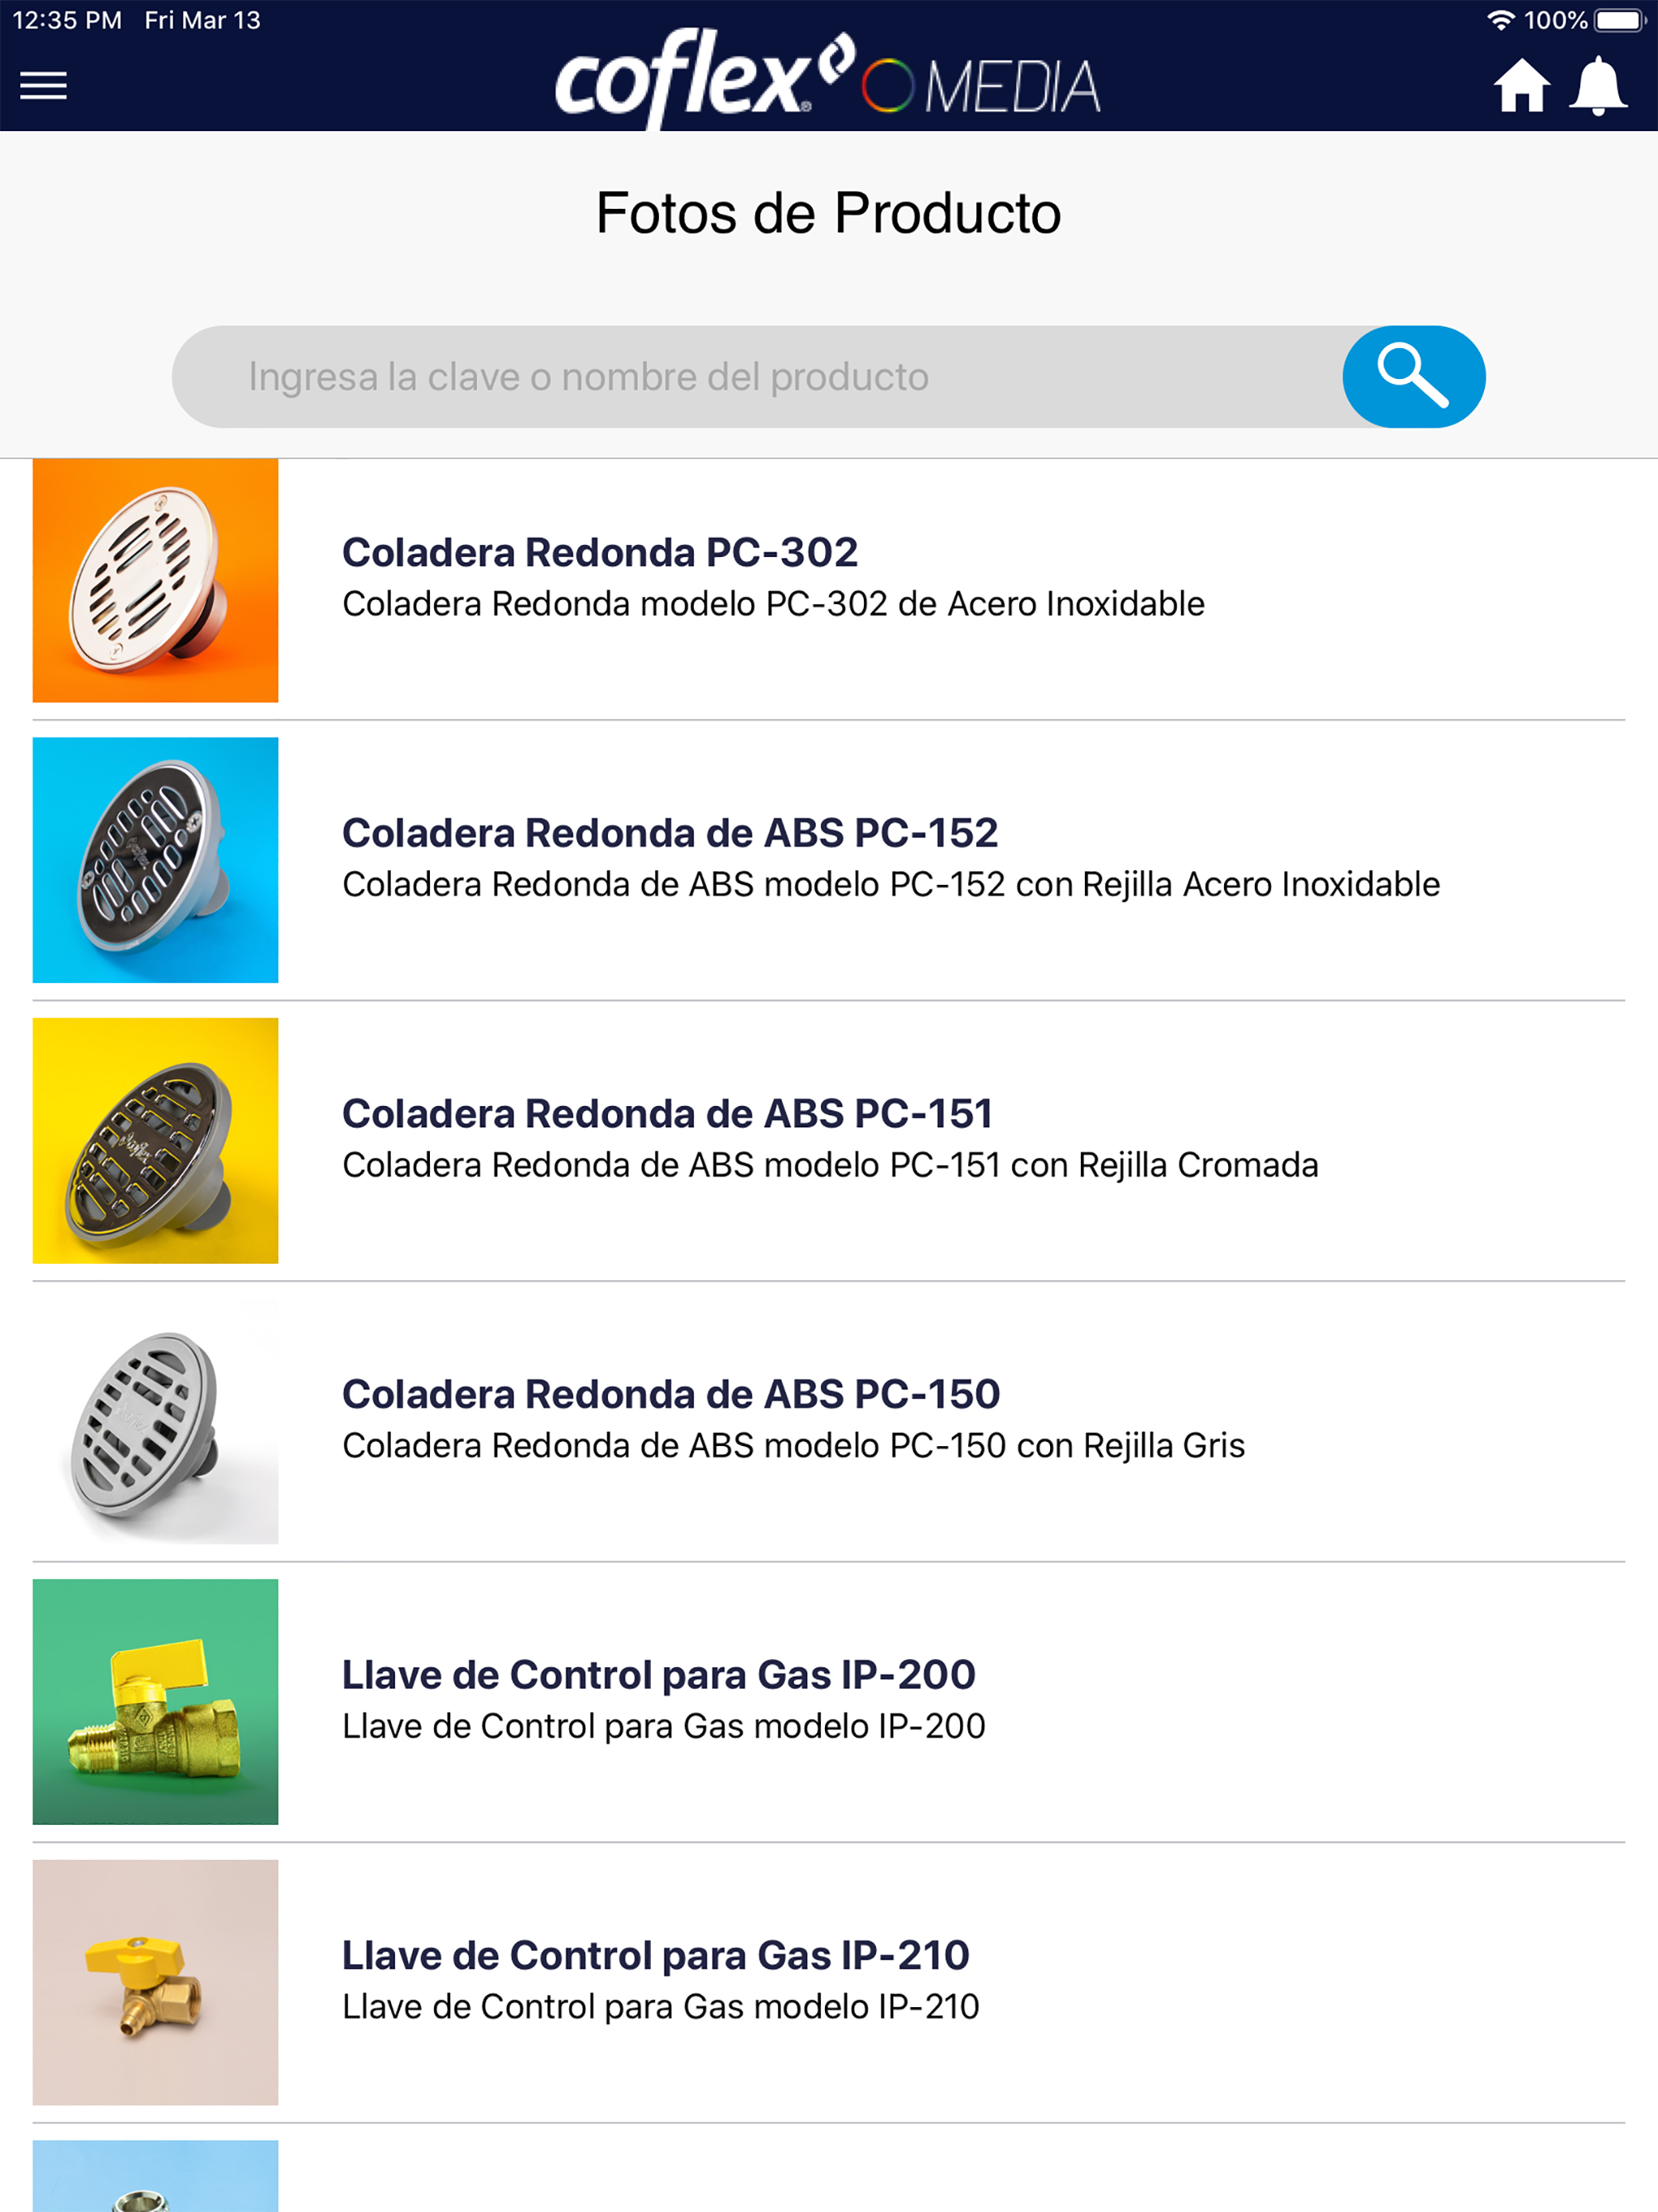Select Llave de Control para Gas IP-200
Viewport: 1658px width, 2212px height.
[659, 1675]
